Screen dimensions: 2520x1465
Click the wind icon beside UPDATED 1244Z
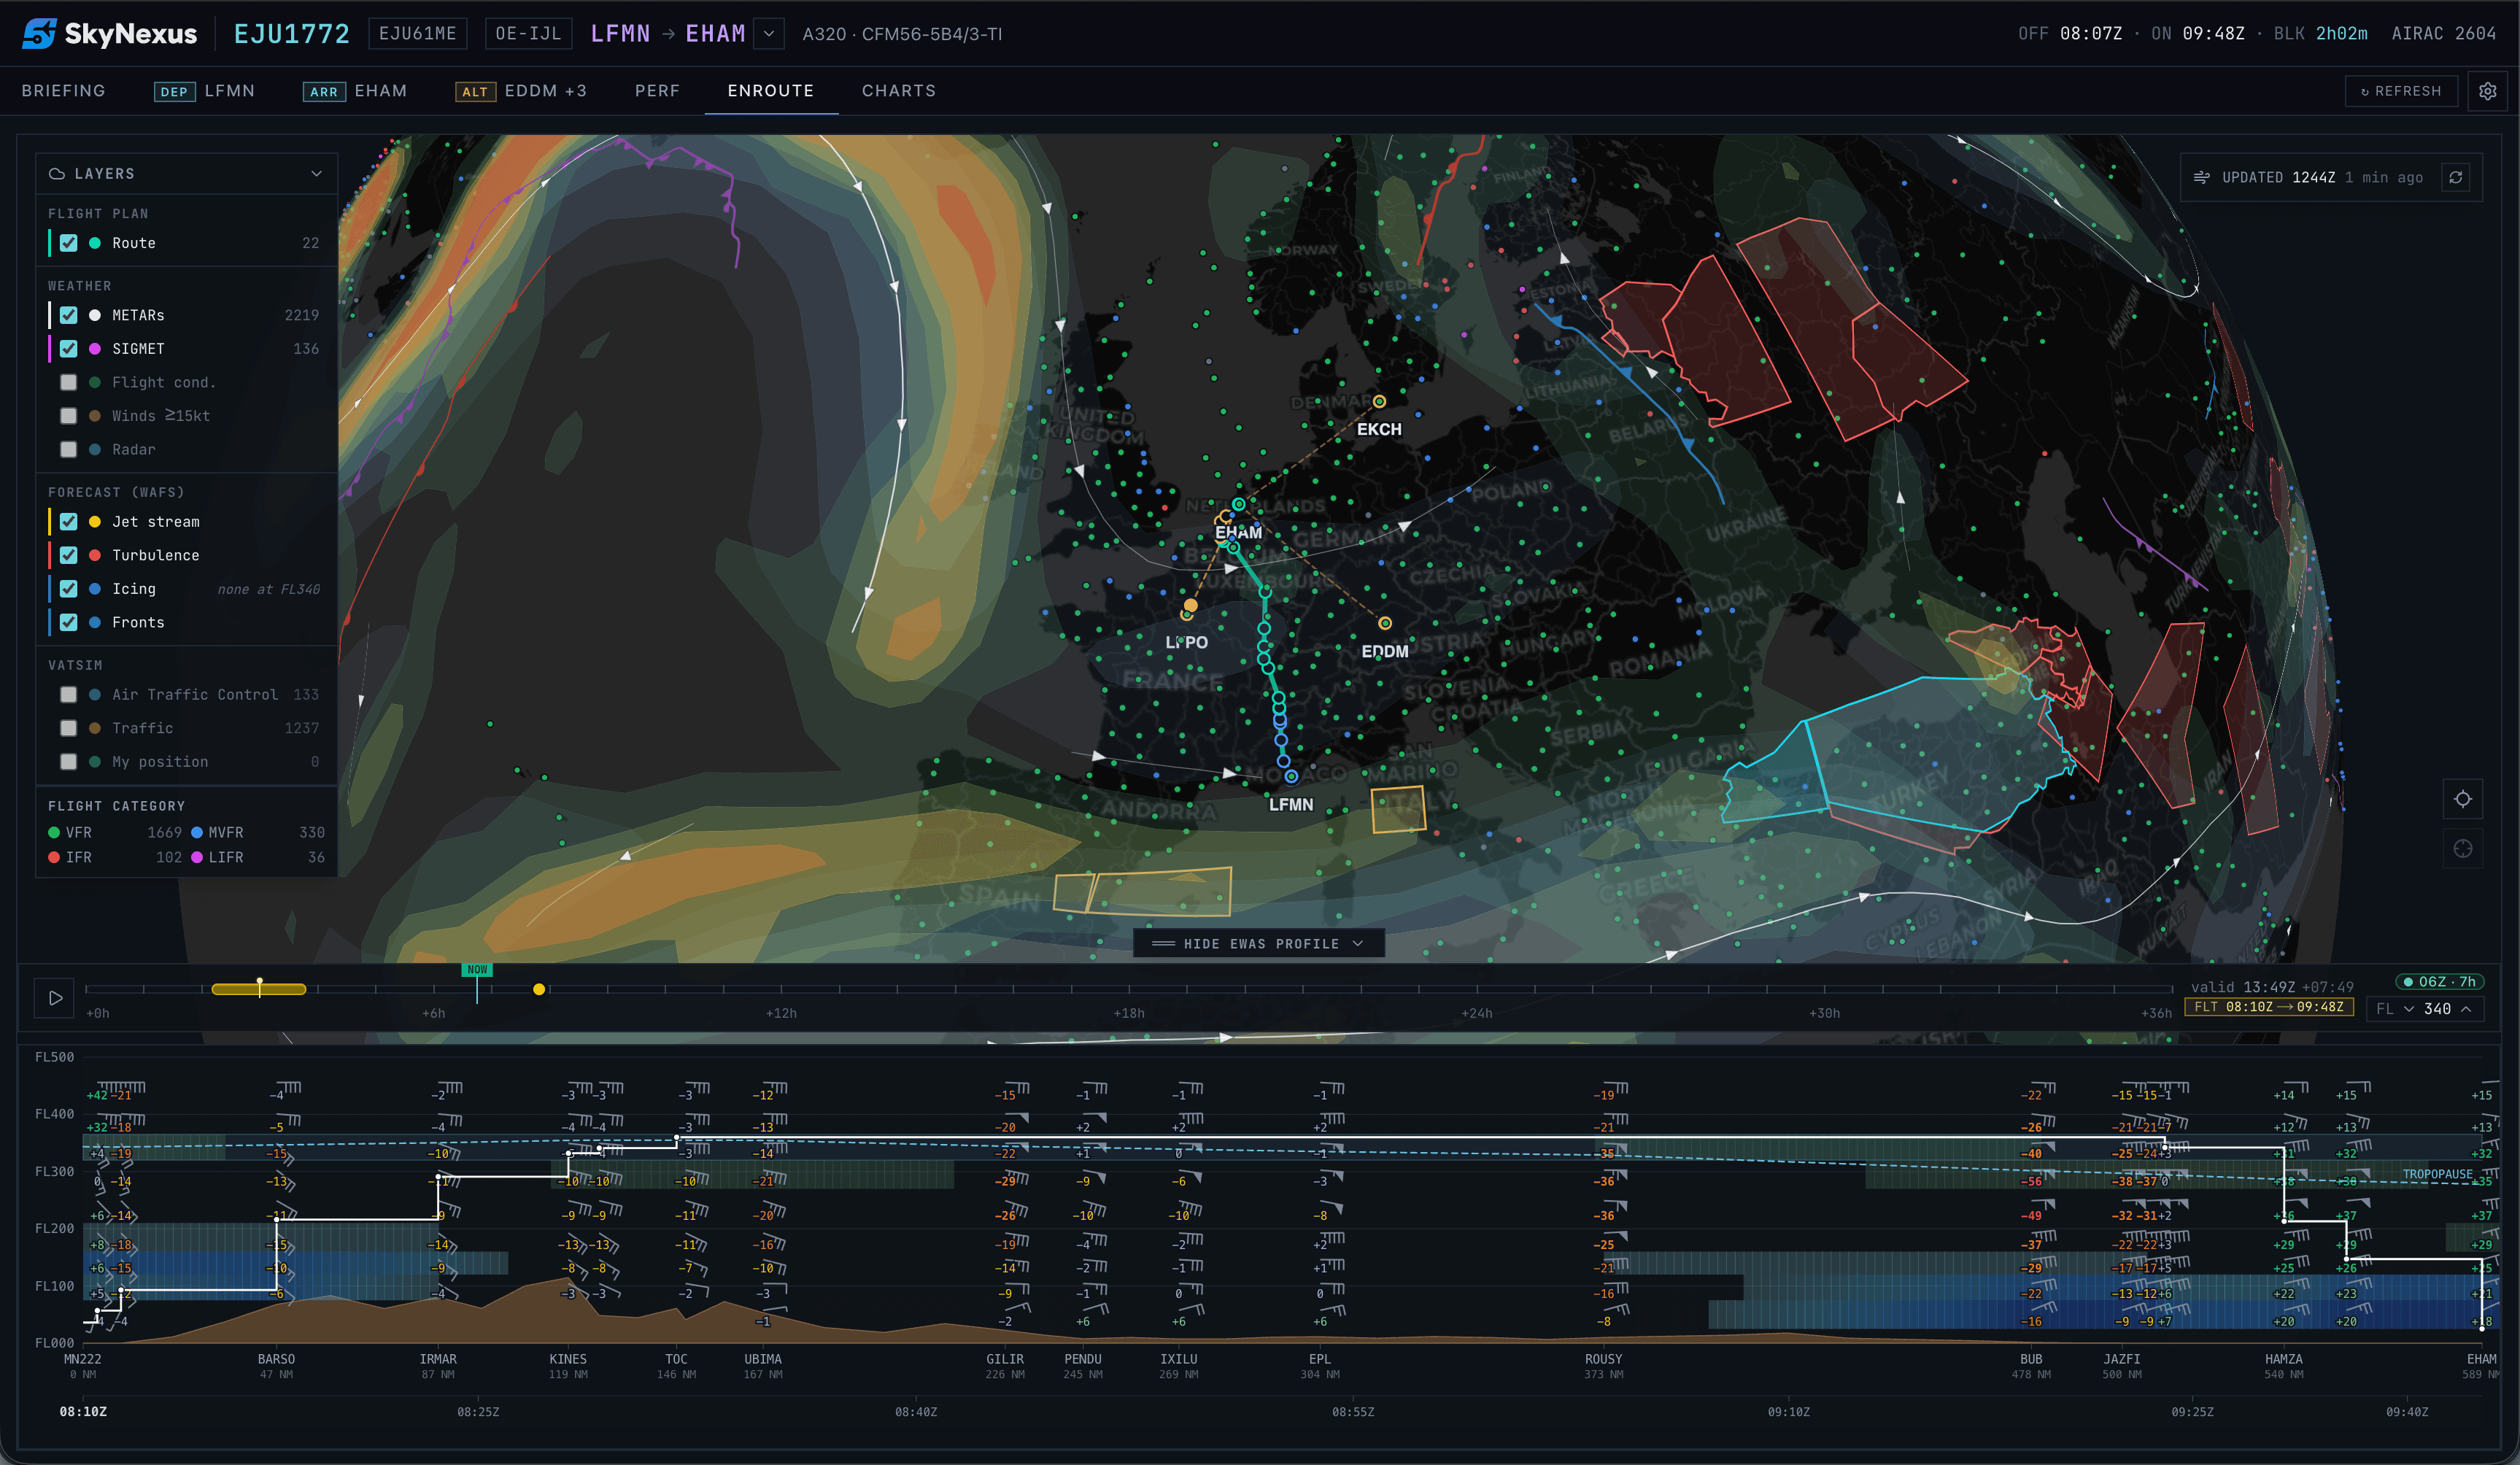[x=2201, y=177]
